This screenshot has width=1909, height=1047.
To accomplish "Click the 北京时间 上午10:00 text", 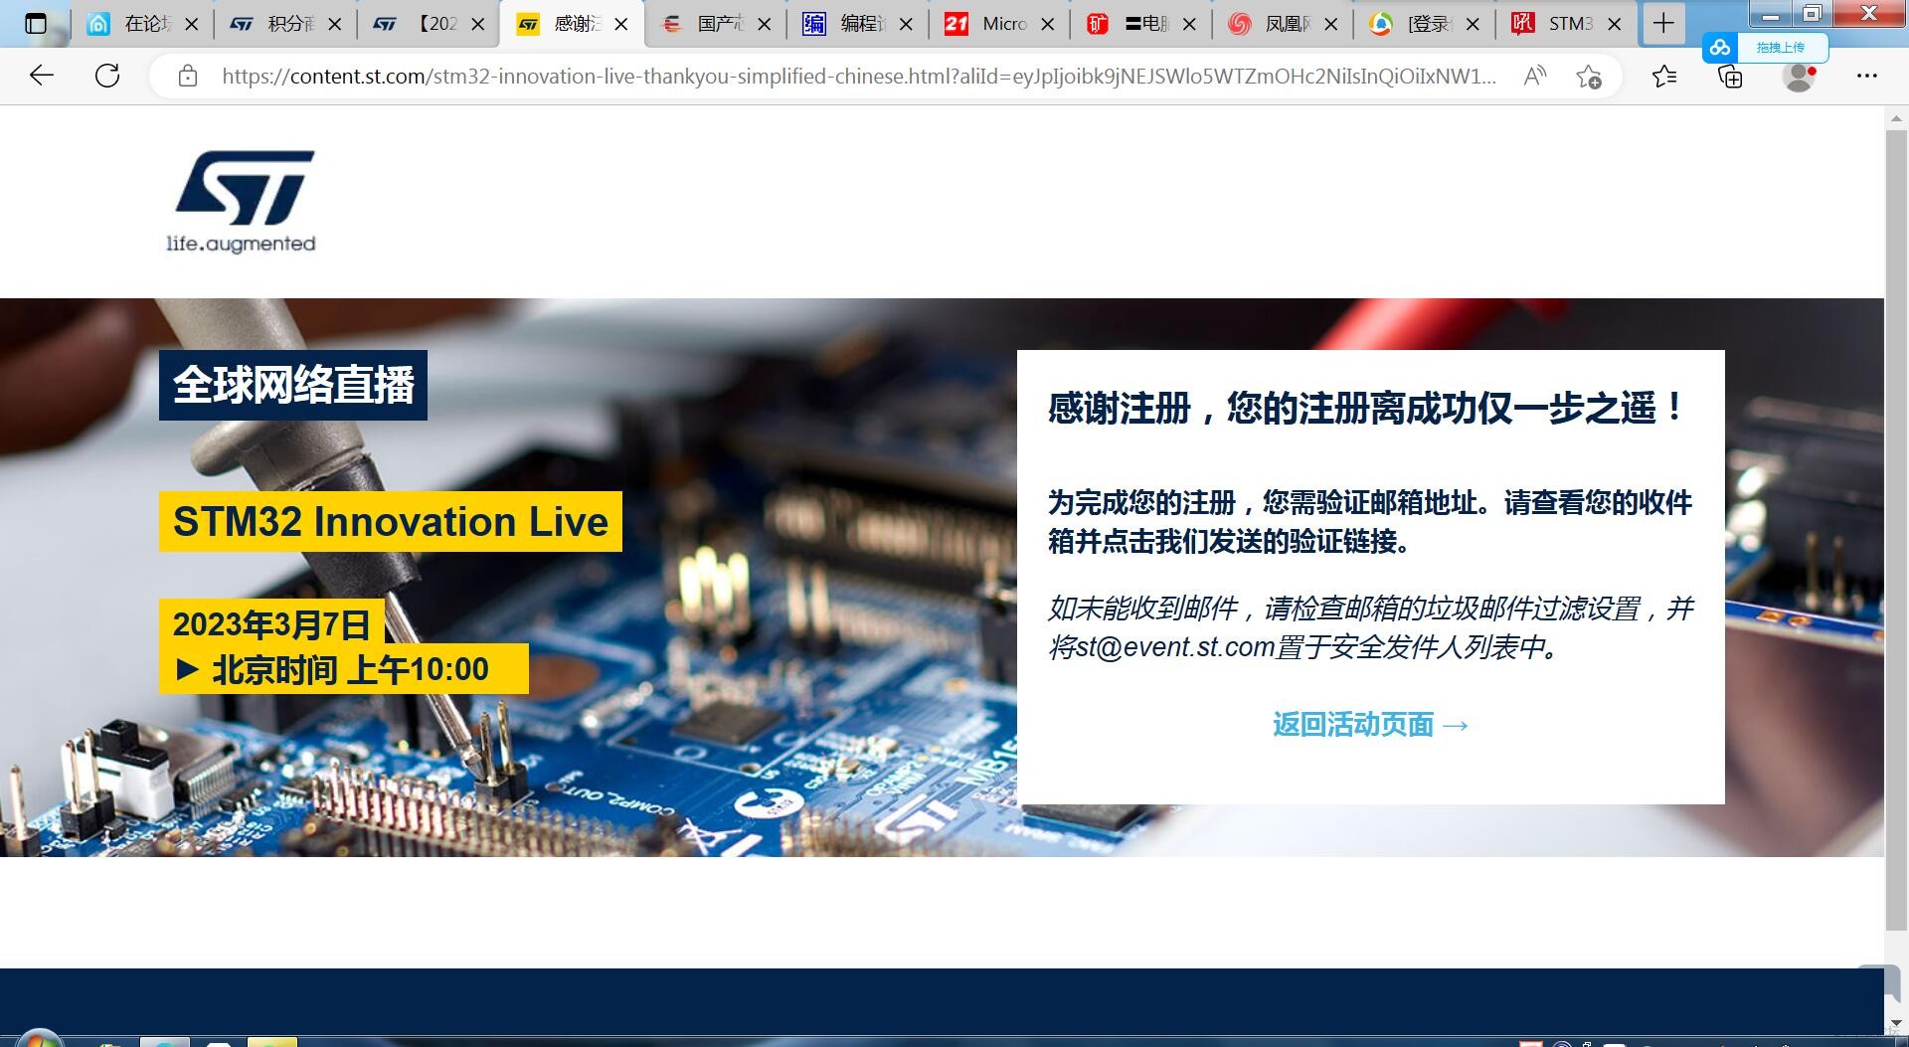I will pos(350,669).
